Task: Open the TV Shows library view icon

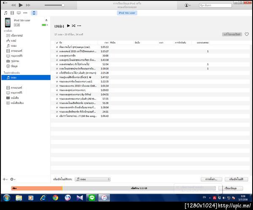Action: (x=19, y=13)
